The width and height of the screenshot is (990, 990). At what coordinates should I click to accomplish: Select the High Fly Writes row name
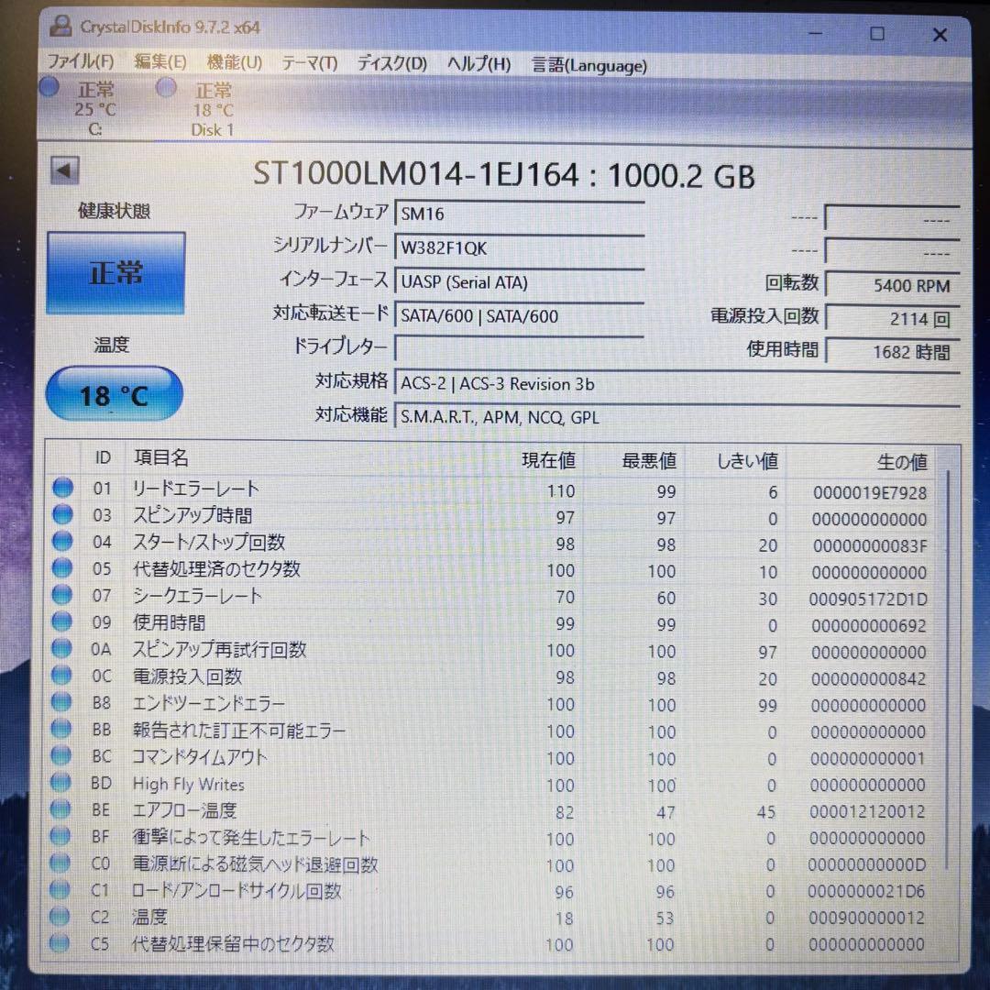pyautogui.click(x=188, y=784)
